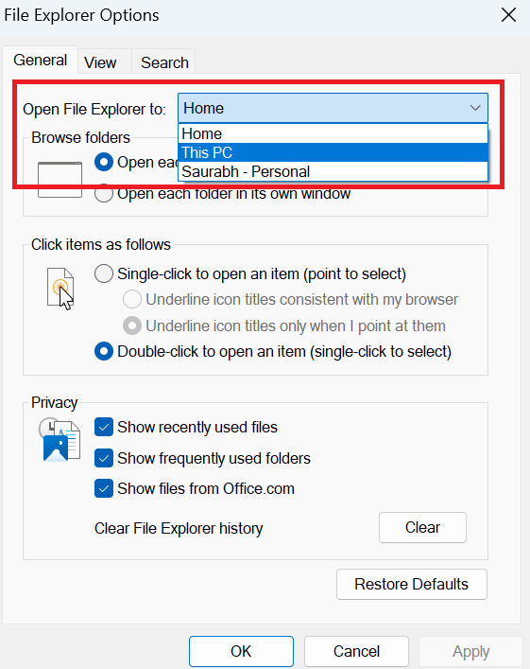Collapse the Open File Explorer to dropdown arrow
Image resolution: width=530 pixels, height=669 pixels.
click(475, 109)
